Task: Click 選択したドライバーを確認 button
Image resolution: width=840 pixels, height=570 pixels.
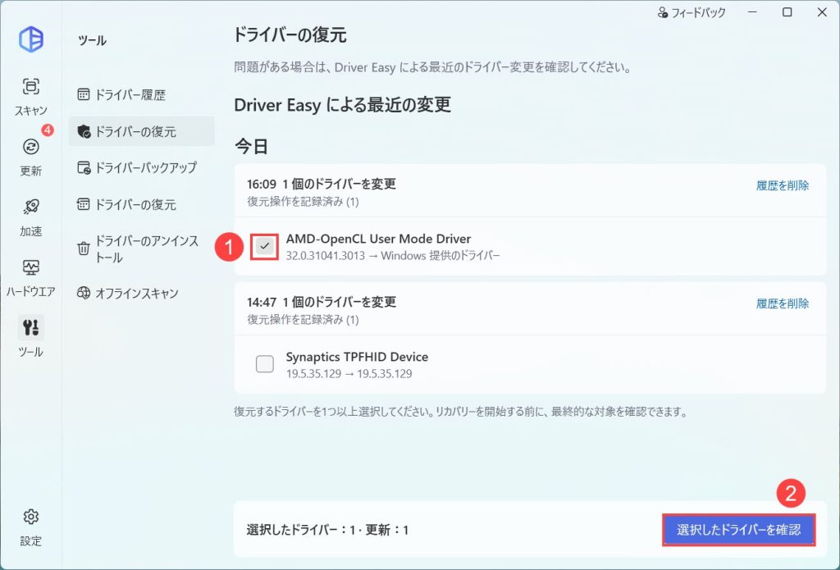Action: coord(739,530)
